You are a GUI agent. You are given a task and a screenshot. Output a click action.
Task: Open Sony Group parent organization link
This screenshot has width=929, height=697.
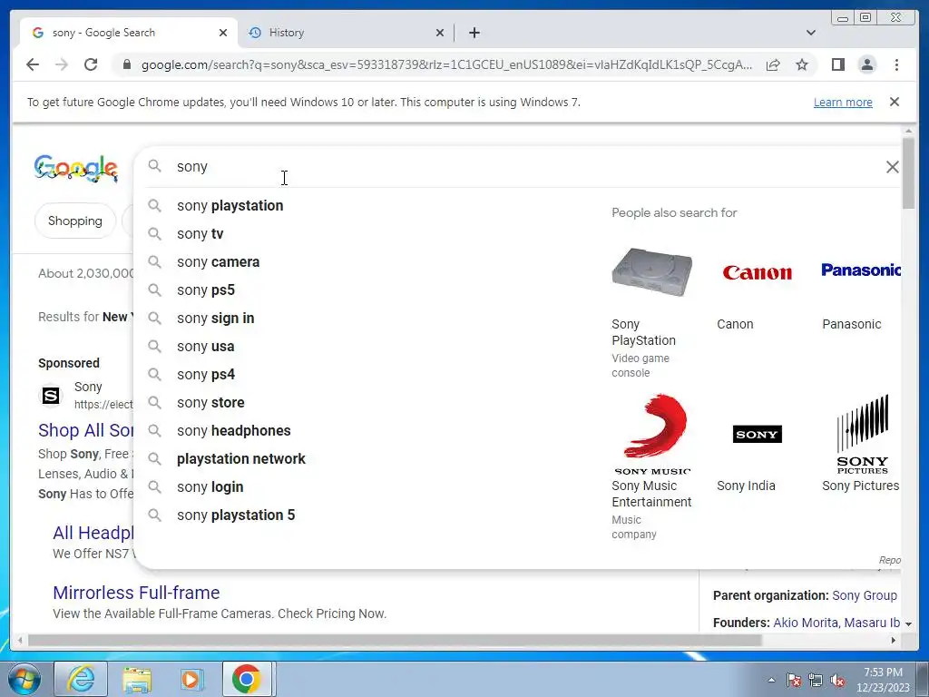pos(865,595)
